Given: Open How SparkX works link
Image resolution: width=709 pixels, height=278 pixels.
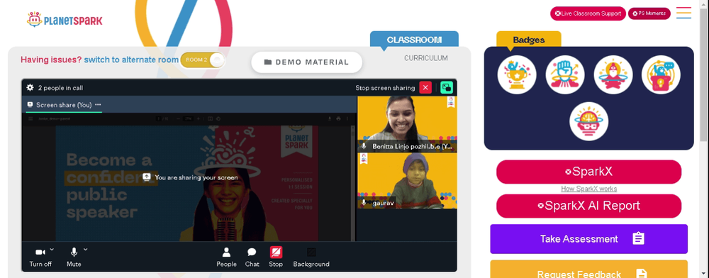Looking at the screenshot, I should (588, 189).
